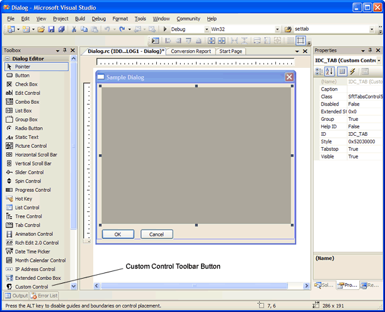Screen dimensions: 385x312
Task: Pick the Slider Control tool in Toolbox
Action: tap(29, 172)
